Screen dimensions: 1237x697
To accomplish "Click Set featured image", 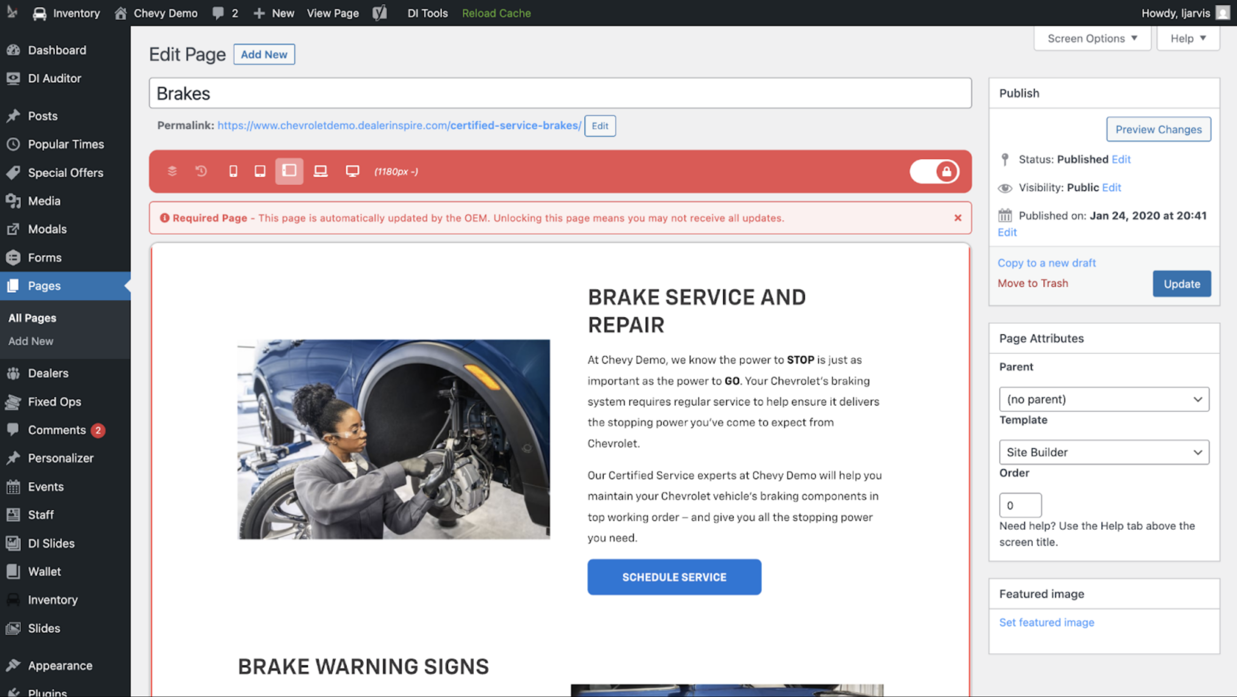I will click(1047, 622).
